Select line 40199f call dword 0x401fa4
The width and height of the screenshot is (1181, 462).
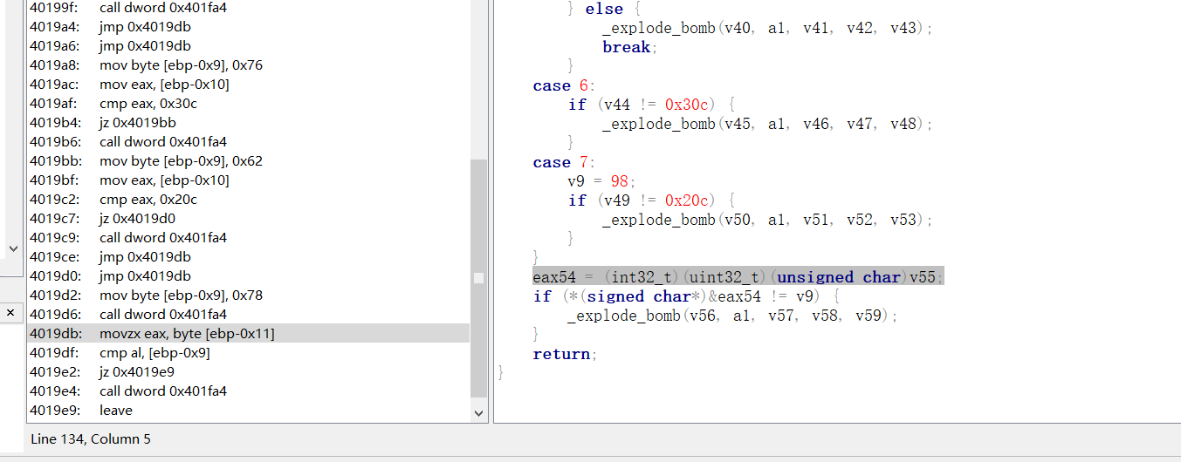tap(248, 8)
